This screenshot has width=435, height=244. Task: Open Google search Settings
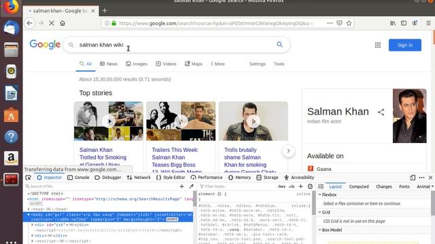258,64
